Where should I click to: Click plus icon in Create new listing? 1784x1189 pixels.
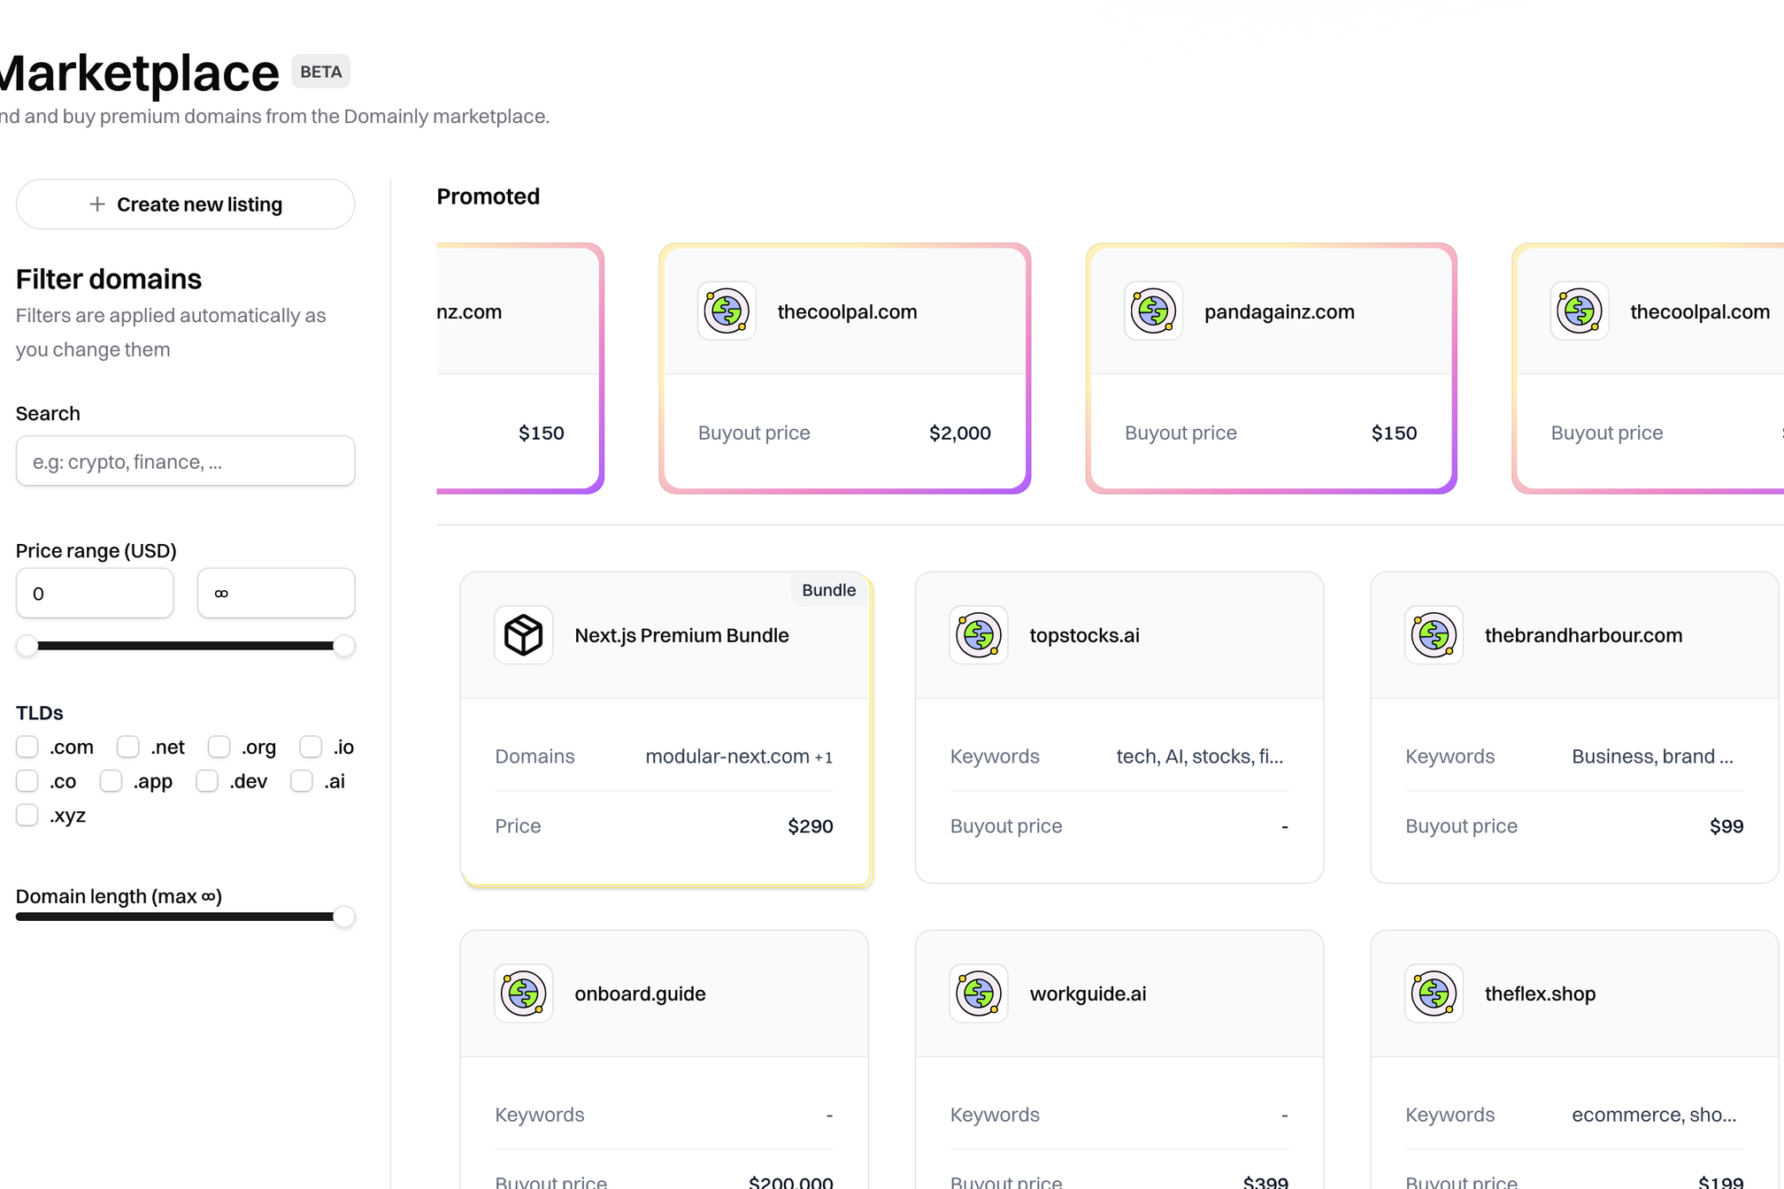tap(97, 204)
